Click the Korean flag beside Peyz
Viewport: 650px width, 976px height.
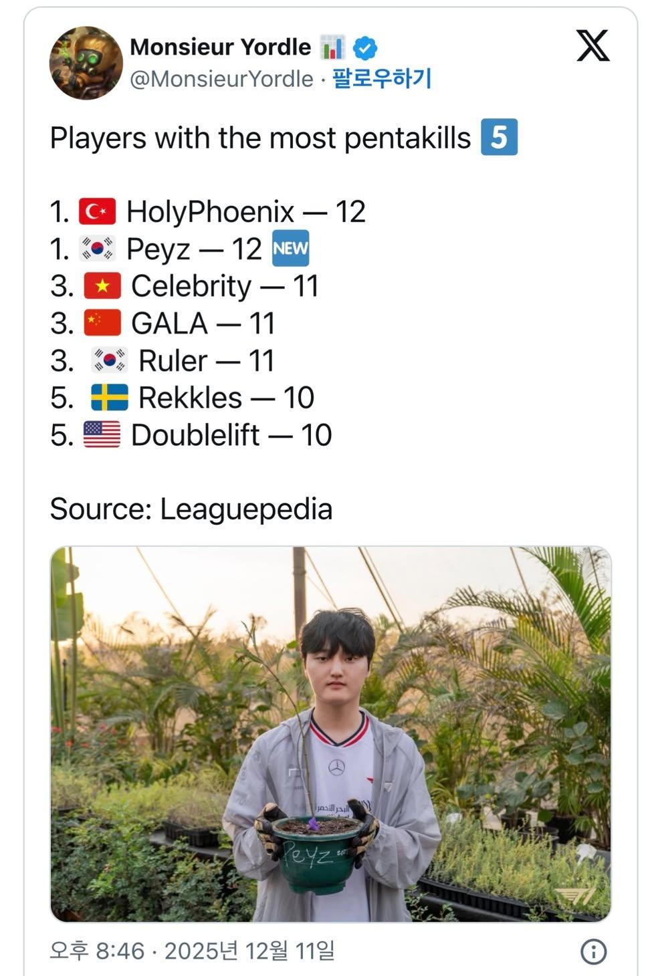98,249
